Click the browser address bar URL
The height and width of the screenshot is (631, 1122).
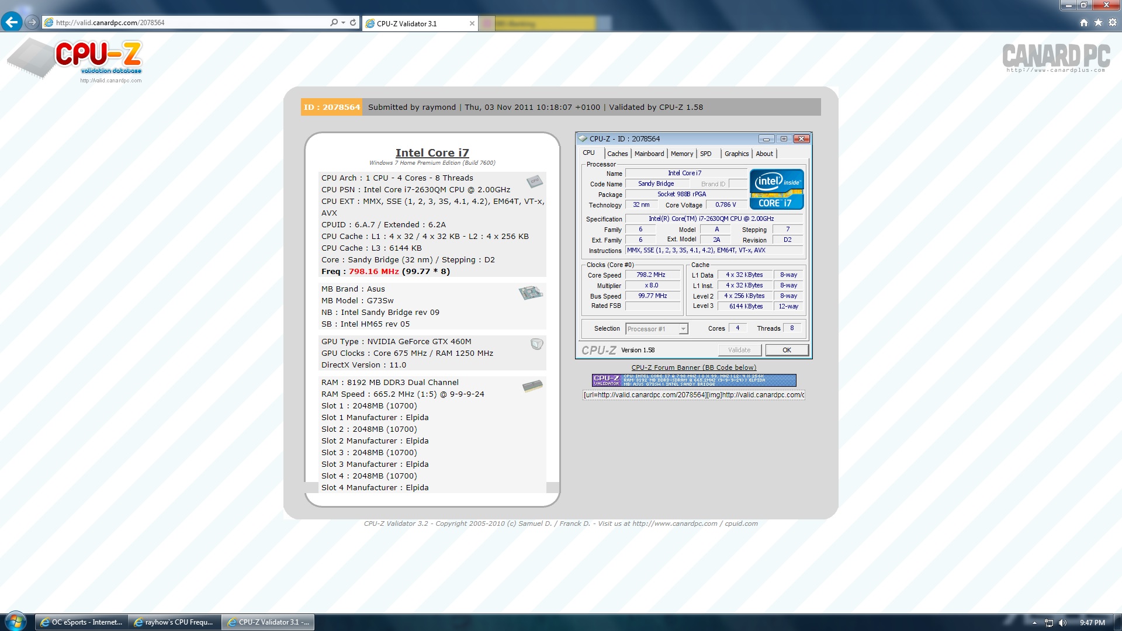coord(110,23)
